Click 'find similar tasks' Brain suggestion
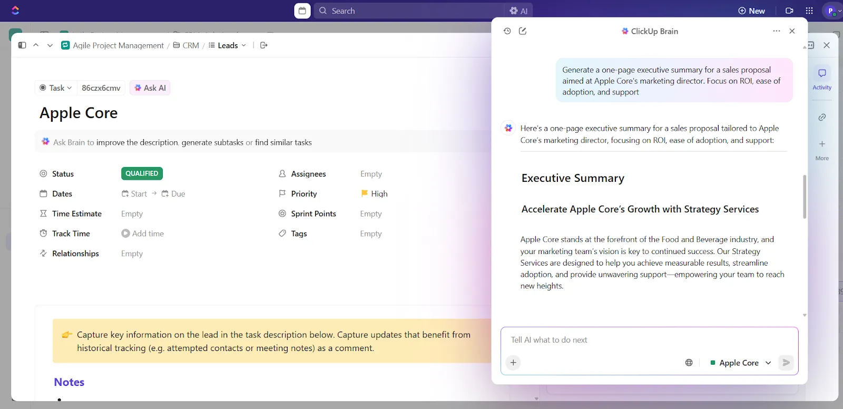 coord(283,142)
